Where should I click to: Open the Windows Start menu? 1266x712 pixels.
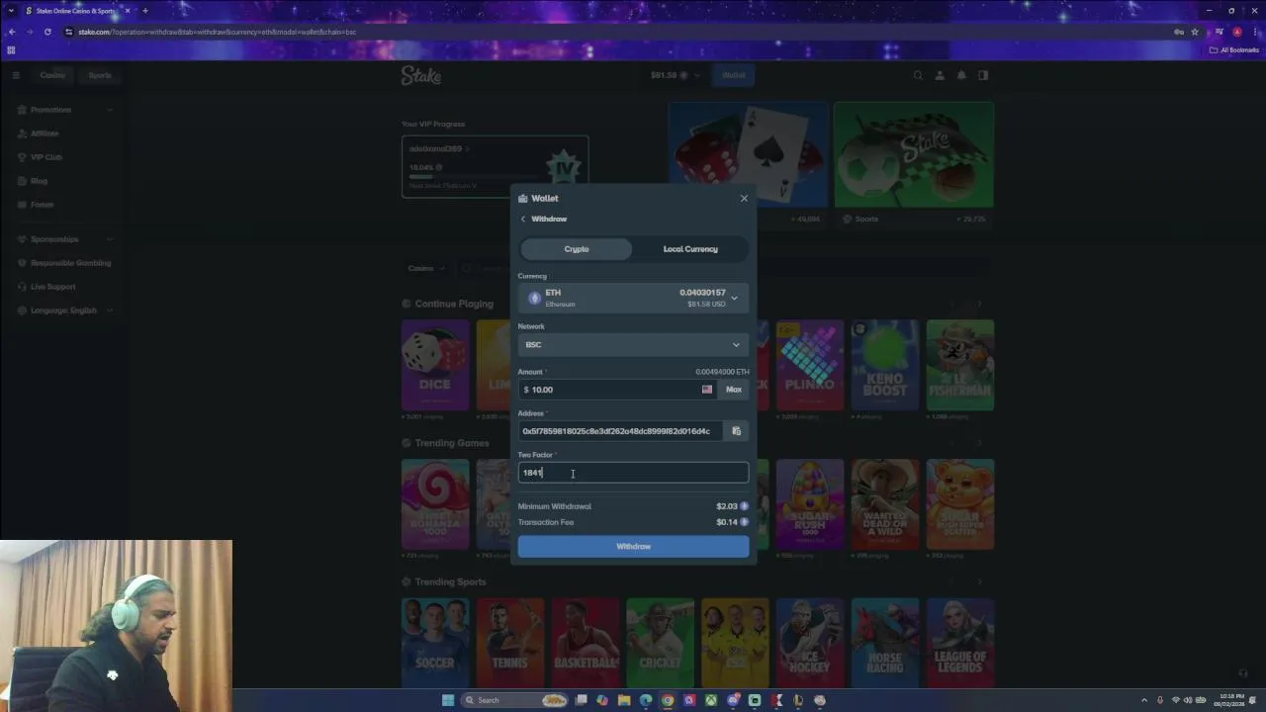point(448,700)
